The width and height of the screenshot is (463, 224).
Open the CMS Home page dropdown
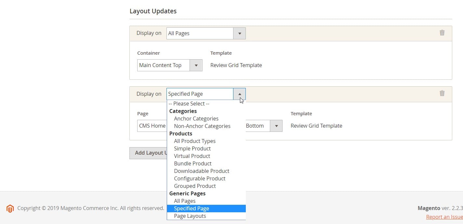point(152,126)
